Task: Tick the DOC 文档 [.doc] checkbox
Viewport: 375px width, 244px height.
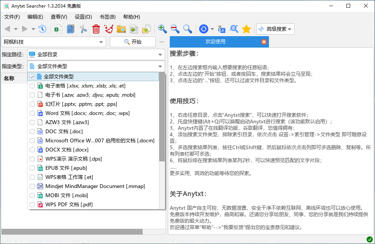Action: [32, 132]
